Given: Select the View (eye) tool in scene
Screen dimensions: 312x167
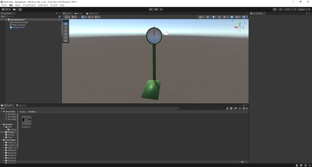Looking at the screenshot, I should 66,24.
